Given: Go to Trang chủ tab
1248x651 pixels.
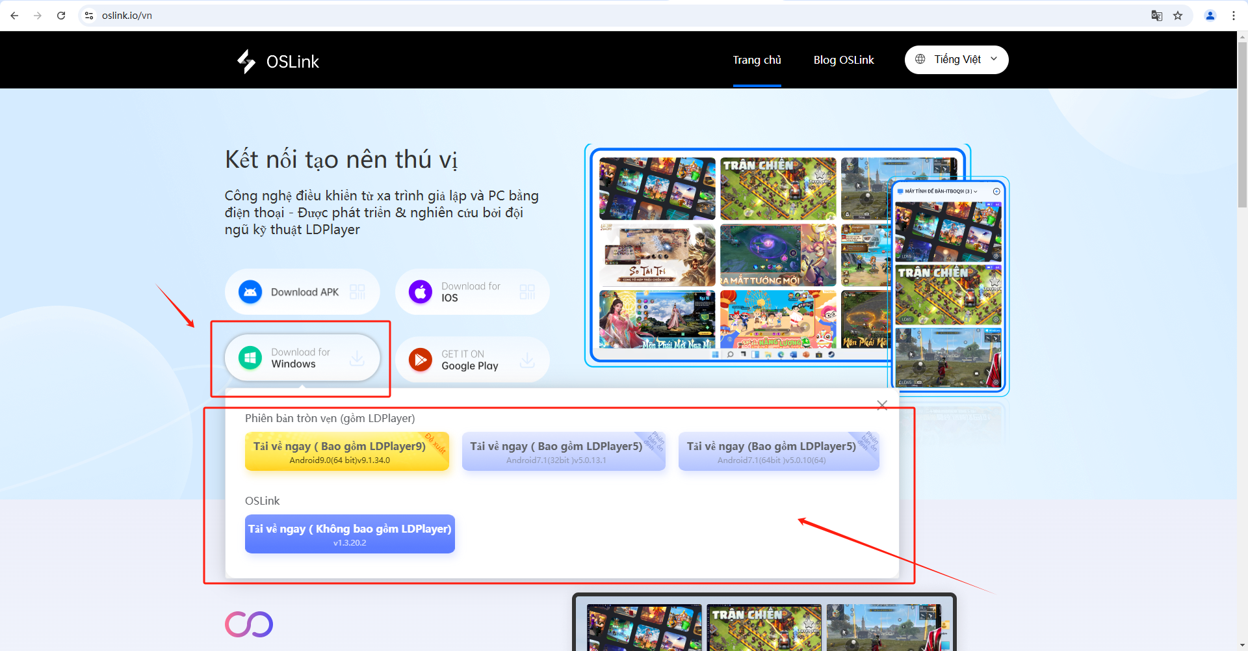Looking at the screenshot, I should [x=757, y=60].
